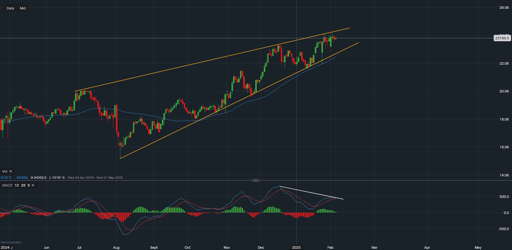Select the white divergence line on MACD
The width and height of the screenshot is (512, 250).
(310, 193)
